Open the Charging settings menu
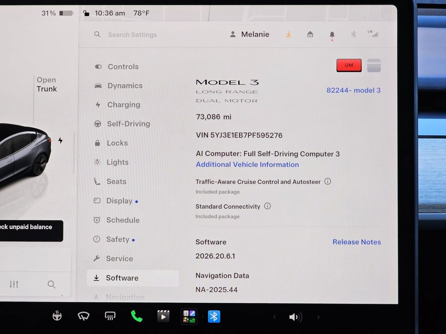 pyautogui.click(x=117, y=105)
